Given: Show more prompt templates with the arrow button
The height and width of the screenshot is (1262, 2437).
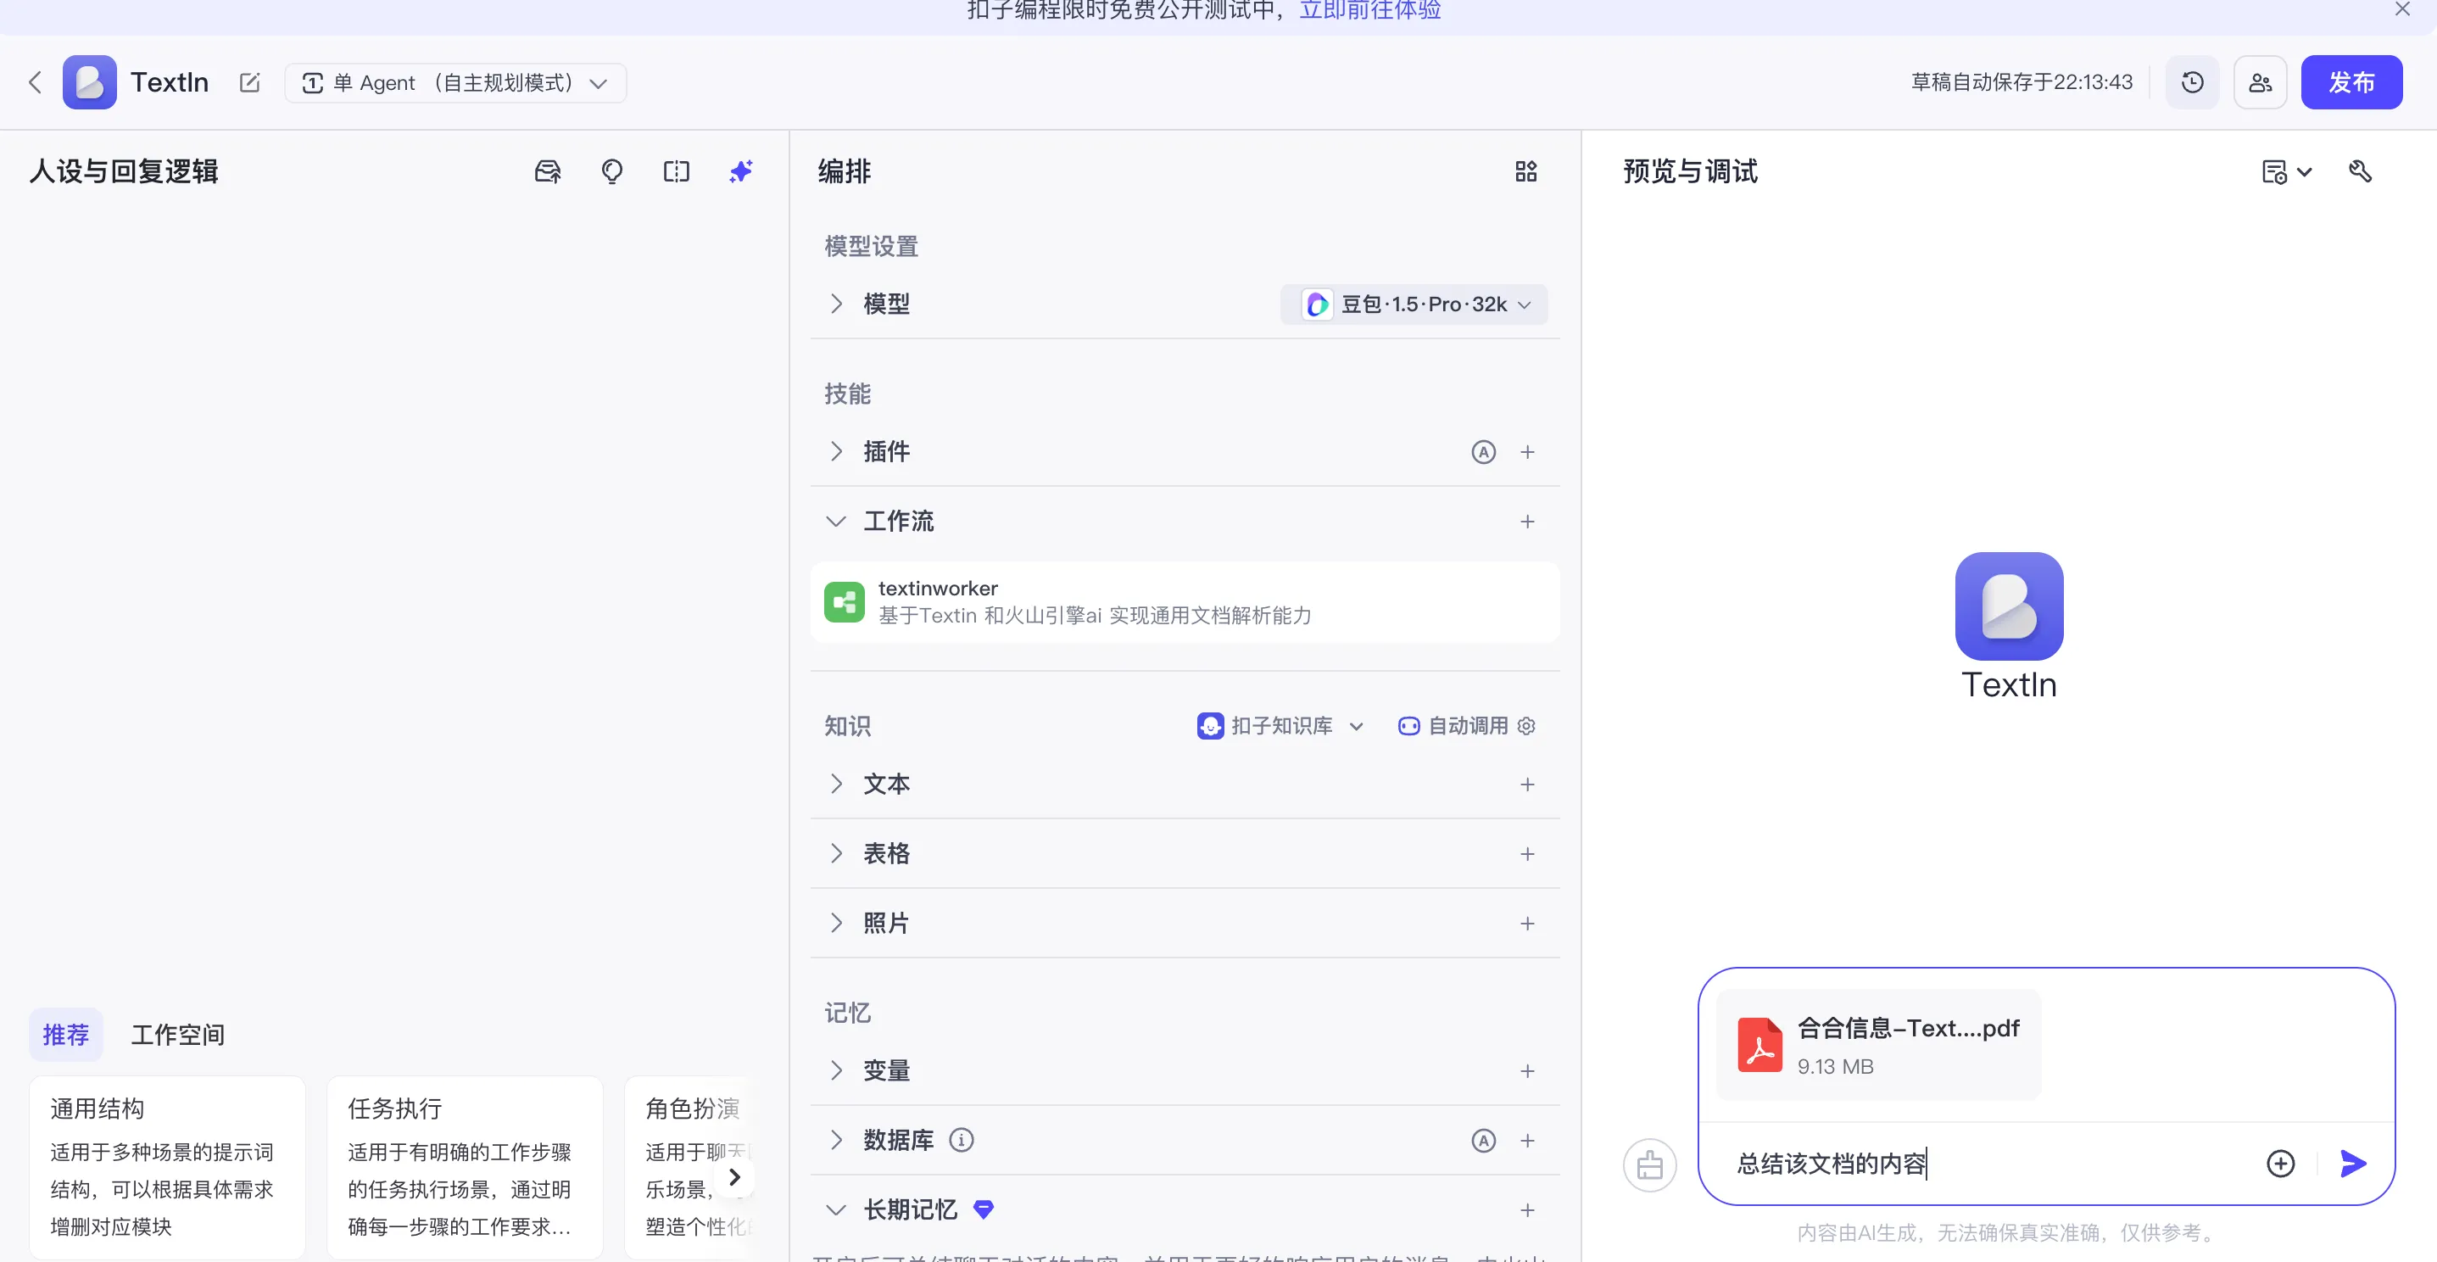Looking at the screenshot, I should (x=734, y=1178).
